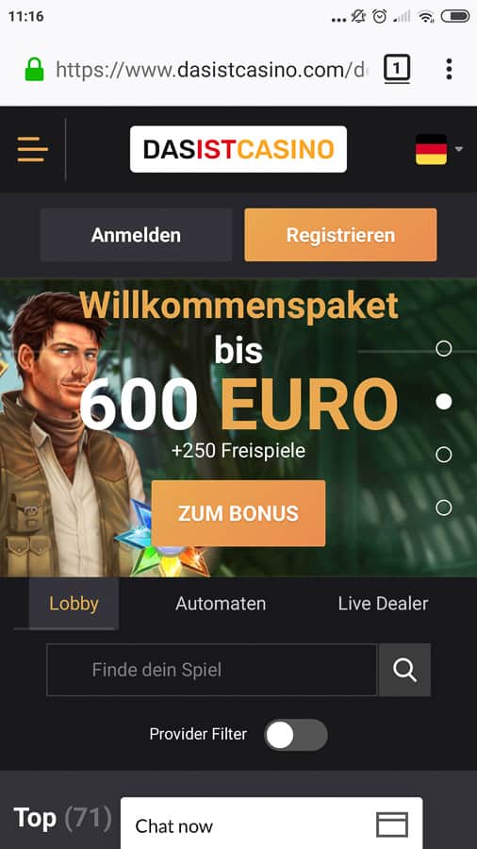
Task: Toggle the Provider Filter switch
Action: [295, 735]
